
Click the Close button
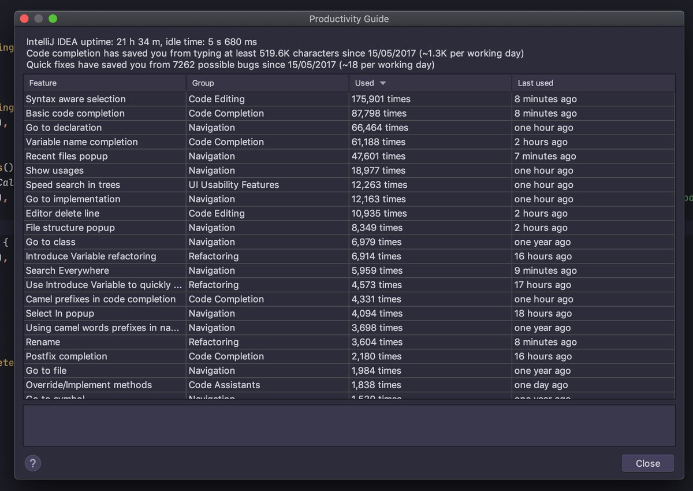(647, 463)
